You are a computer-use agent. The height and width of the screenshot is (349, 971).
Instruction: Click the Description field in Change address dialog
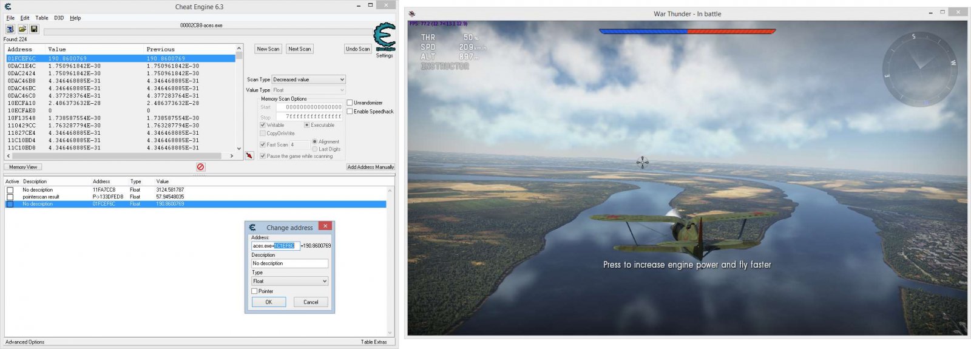pyautogui.click(x=289, y=263)
